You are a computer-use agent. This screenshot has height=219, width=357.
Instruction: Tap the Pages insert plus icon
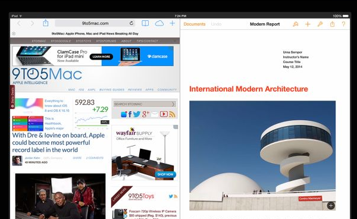308,24
